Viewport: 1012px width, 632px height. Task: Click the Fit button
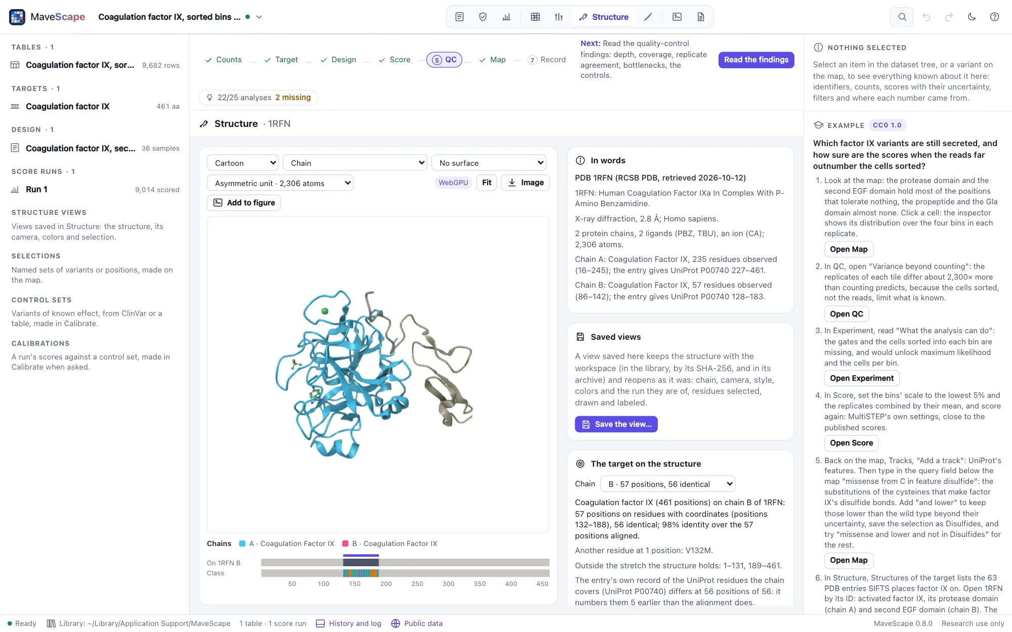(487, 183)
